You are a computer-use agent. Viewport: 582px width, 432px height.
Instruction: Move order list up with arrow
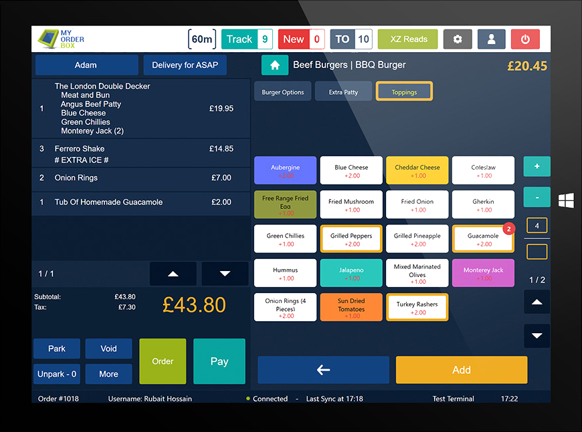(173, 274)
